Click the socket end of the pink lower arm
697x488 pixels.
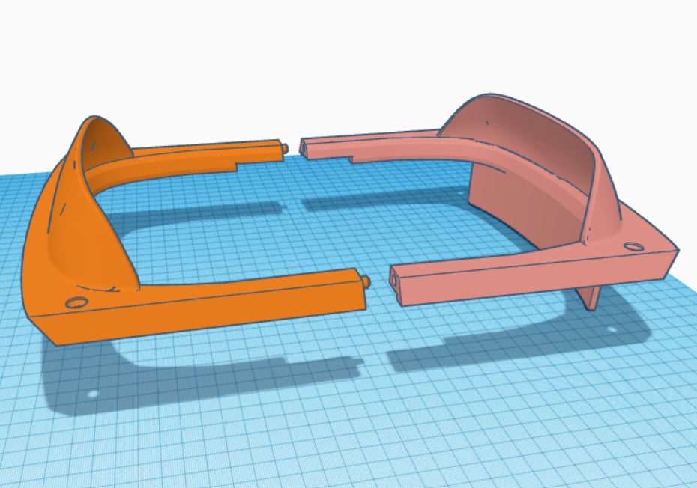pyautogui.click(x=395, y=281)
